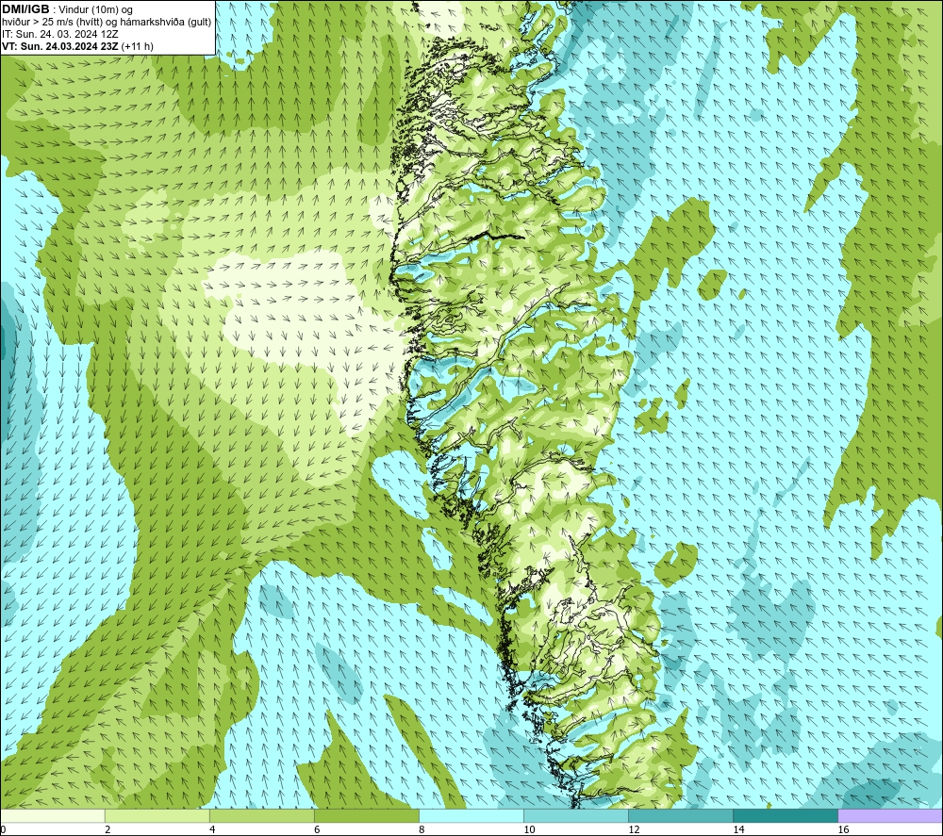
Task: Click the light green 2–4 m/s legend swatch
Action: 157,815
